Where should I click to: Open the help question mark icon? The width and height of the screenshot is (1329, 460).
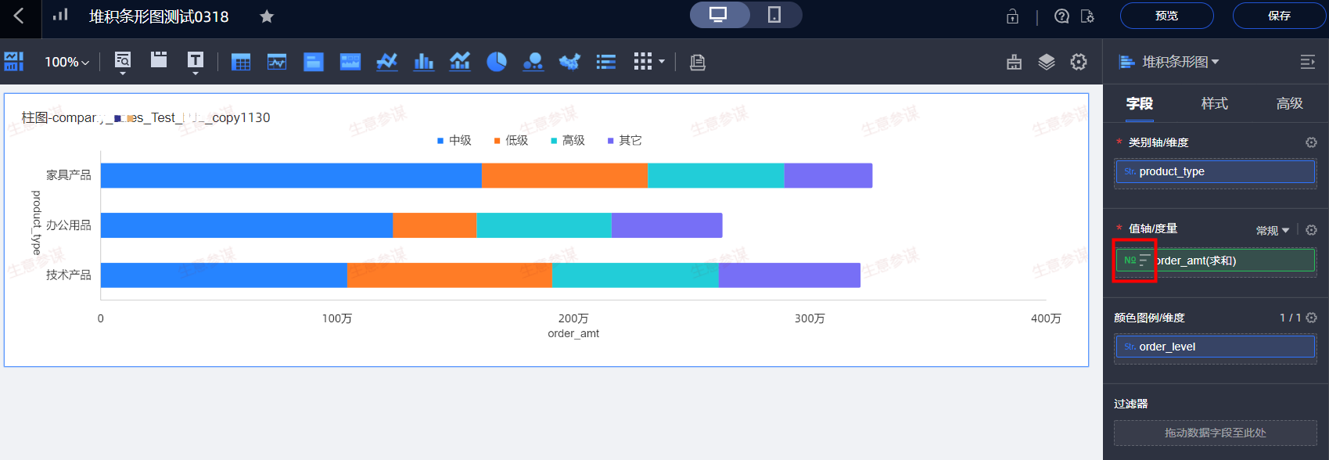[x=1061, y=16]
